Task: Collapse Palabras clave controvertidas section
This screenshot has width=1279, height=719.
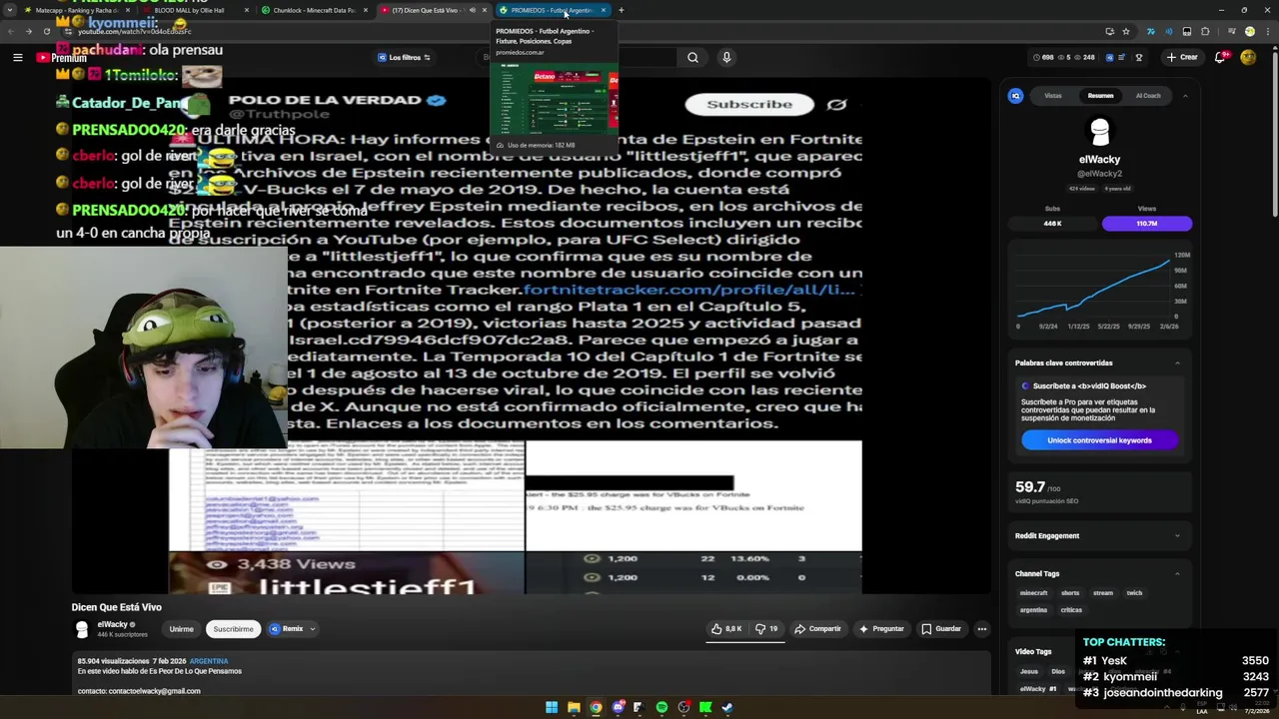Action: point(1177,362)
